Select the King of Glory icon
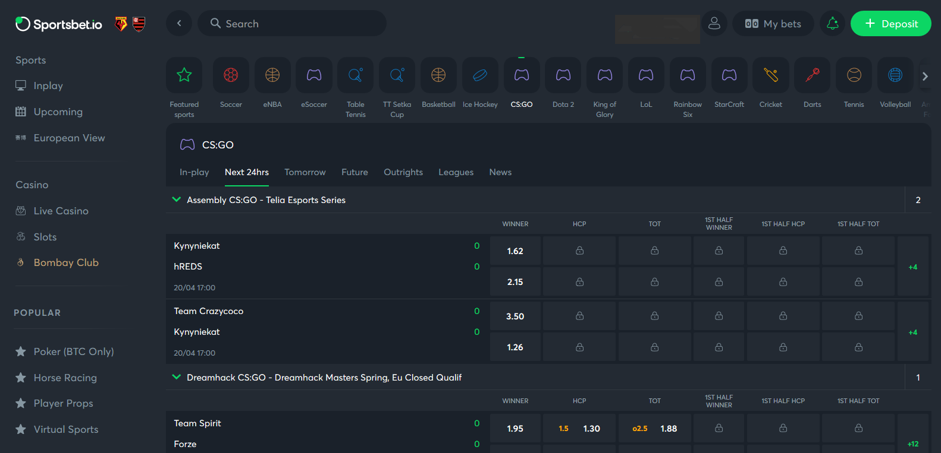The image size is (941, 453). pos(605,75)
